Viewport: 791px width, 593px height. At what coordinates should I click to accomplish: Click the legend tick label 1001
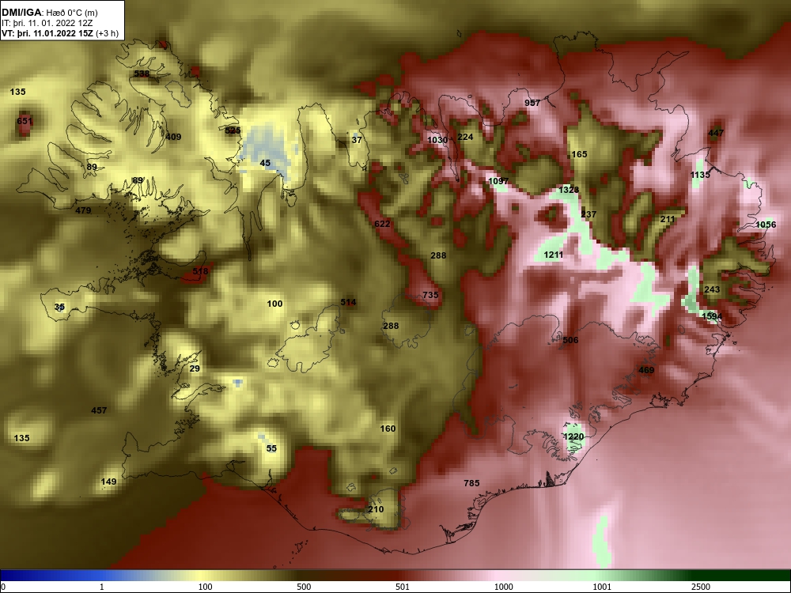click(x=602, y=587)
